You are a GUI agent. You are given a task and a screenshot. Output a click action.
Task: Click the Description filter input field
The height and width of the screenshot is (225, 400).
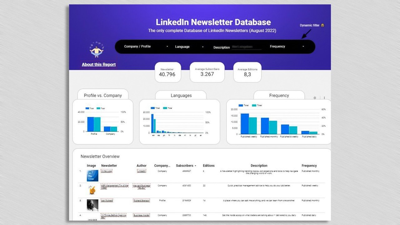(x=247, y=47)
